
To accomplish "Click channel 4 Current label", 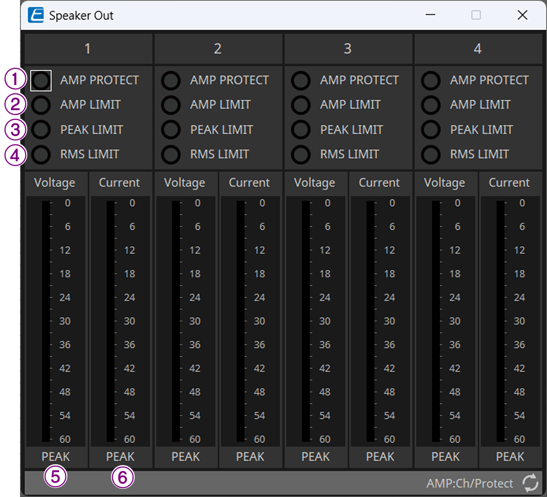I will 509,183.
